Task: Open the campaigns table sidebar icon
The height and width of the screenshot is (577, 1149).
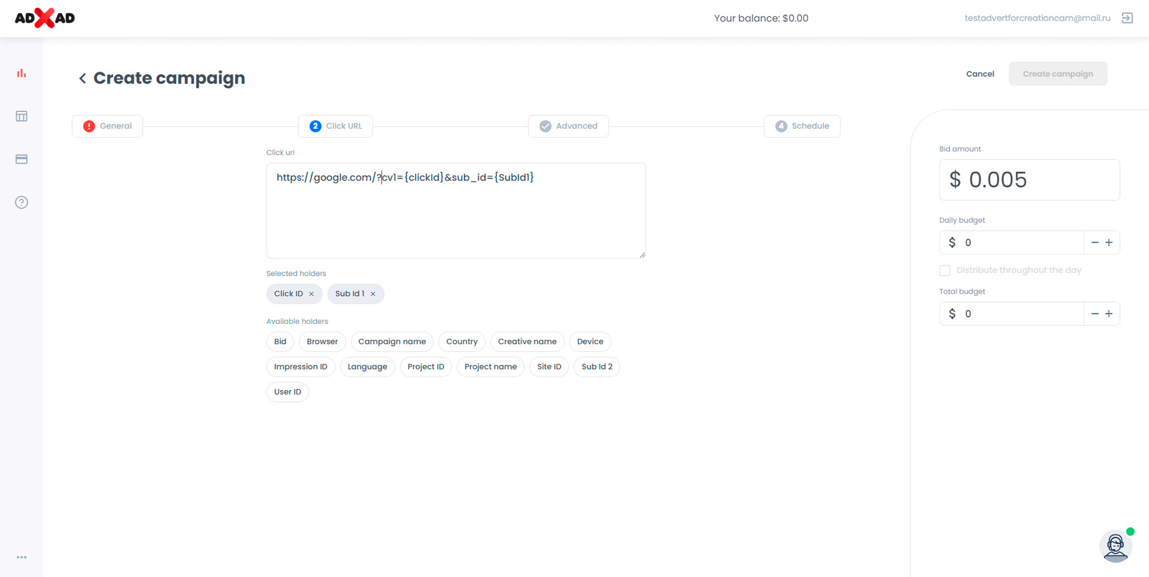Action: click(x=21, y=116)
